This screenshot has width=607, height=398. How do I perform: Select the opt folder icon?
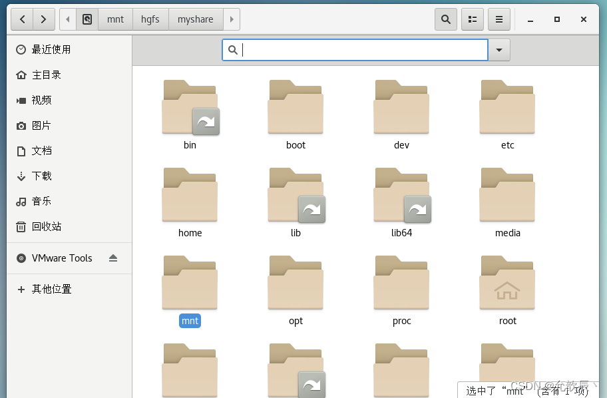296,283
